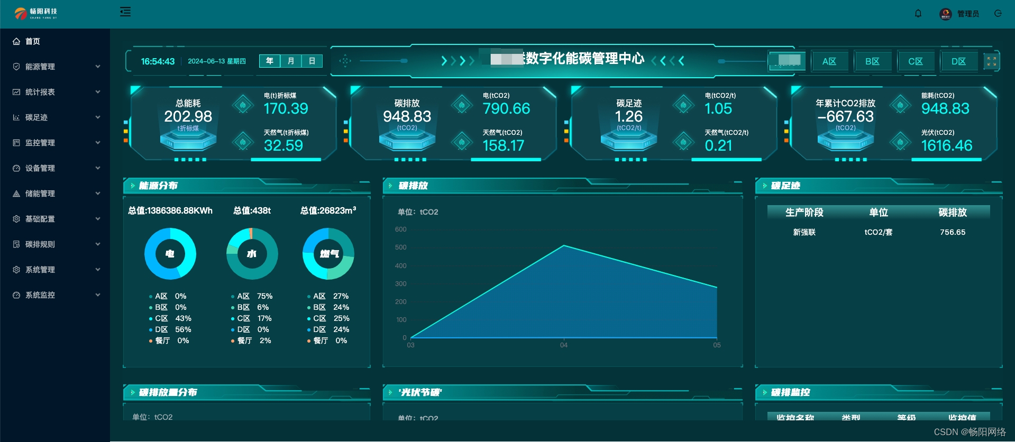Select the D区 zone tab
Image resolution: width=1015 pixels, height=442 pixels.
[x=958, y=61]
